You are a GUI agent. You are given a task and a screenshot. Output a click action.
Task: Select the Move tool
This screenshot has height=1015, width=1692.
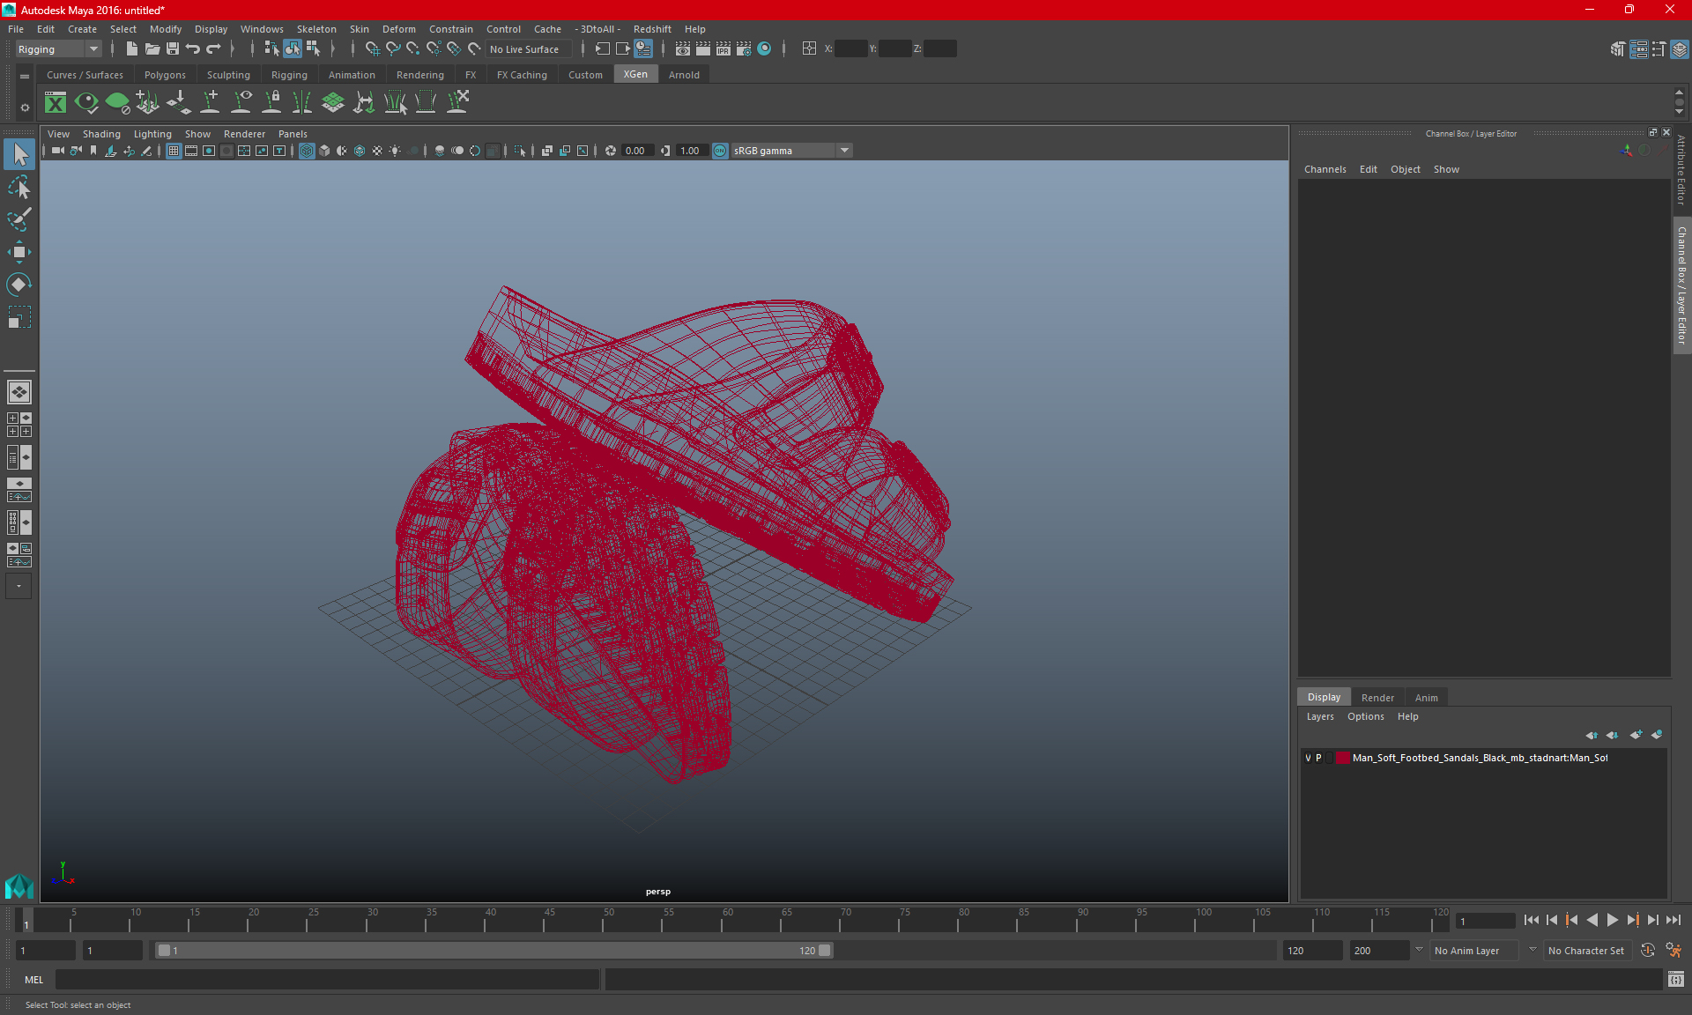point(19,252)
